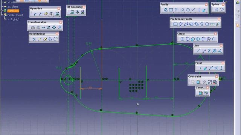Open dropdown arrow beside Operation Mirror icon
The height and width of the screenshot is (135, 241).
(54, 16)
